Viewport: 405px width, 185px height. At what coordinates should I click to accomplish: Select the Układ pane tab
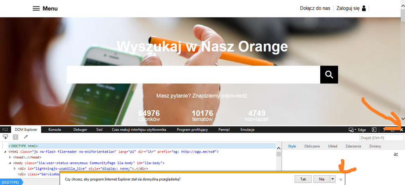pos(333,146)
